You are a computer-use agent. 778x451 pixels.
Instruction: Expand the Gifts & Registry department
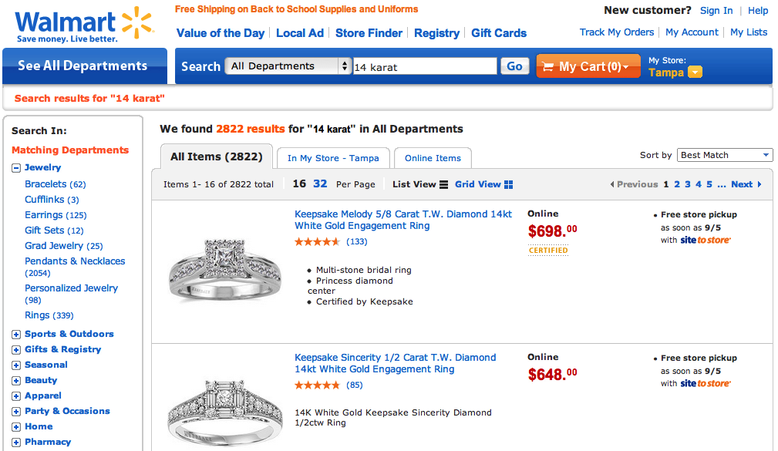tap(16, 349)
